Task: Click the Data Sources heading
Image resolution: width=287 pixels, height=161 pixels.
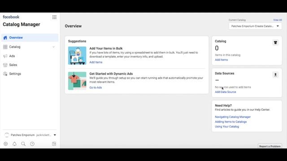Action: pyautogui.click(x=225, y=73)
